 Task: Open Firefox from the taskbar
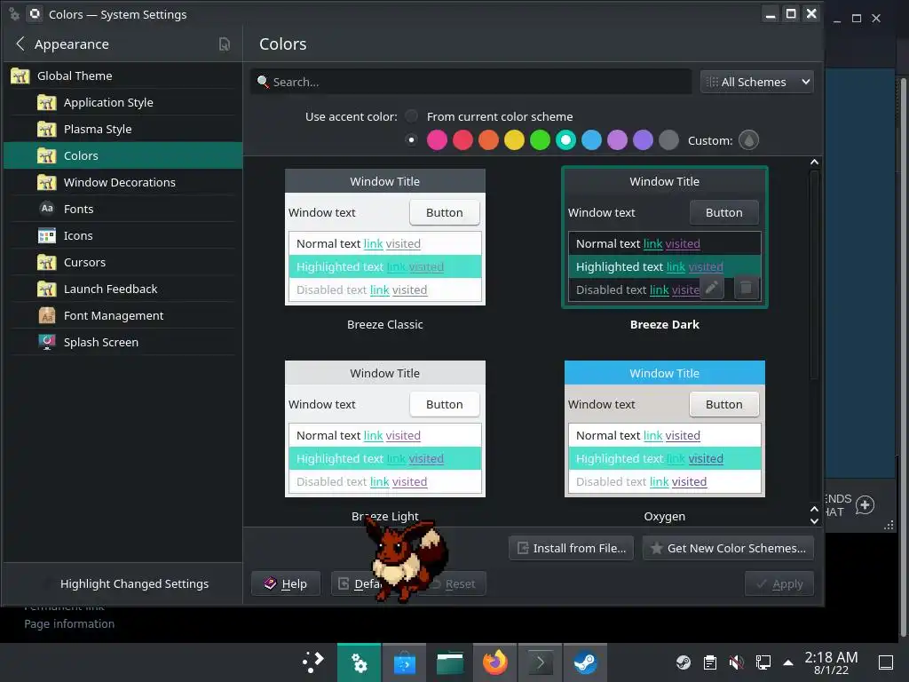(495, 662)
